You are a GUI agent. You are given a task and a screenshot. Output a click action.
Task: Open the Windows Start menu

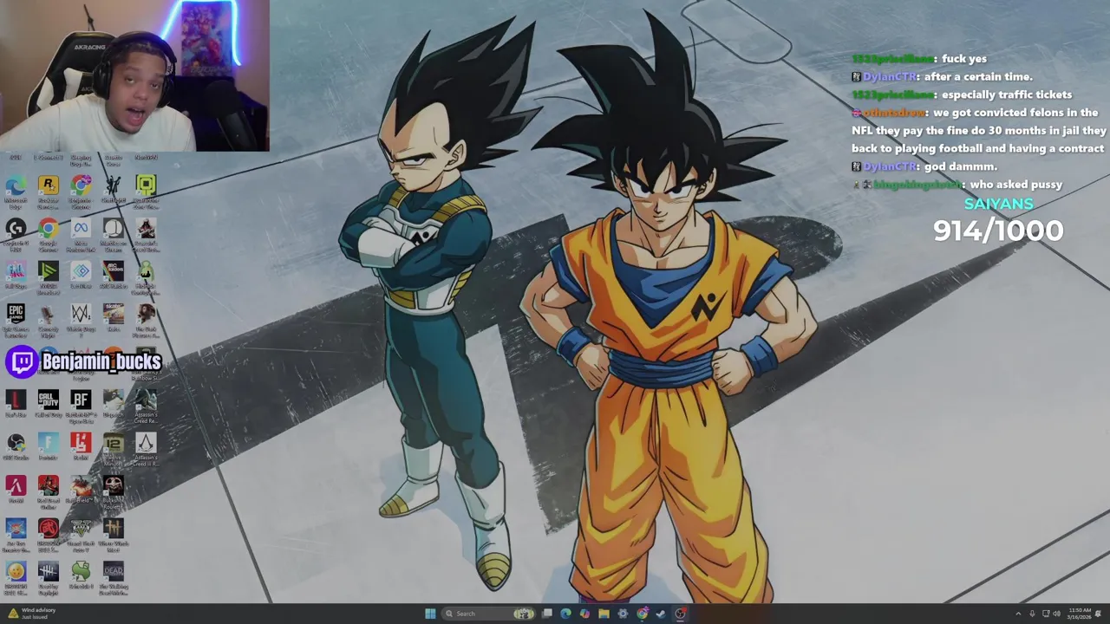click(430, 614)
